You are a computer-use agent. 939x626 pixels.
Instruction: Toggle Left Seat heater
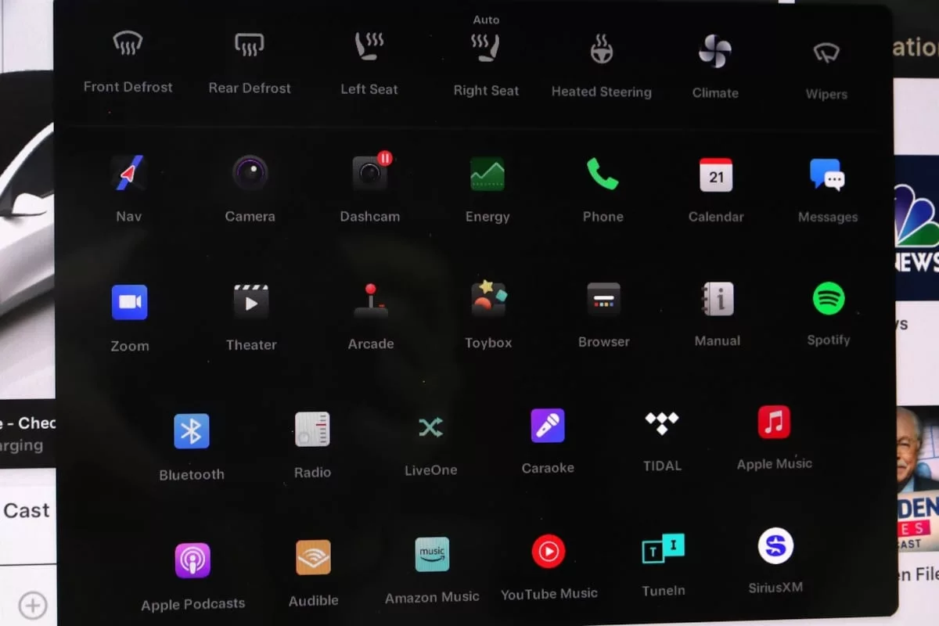369,47
